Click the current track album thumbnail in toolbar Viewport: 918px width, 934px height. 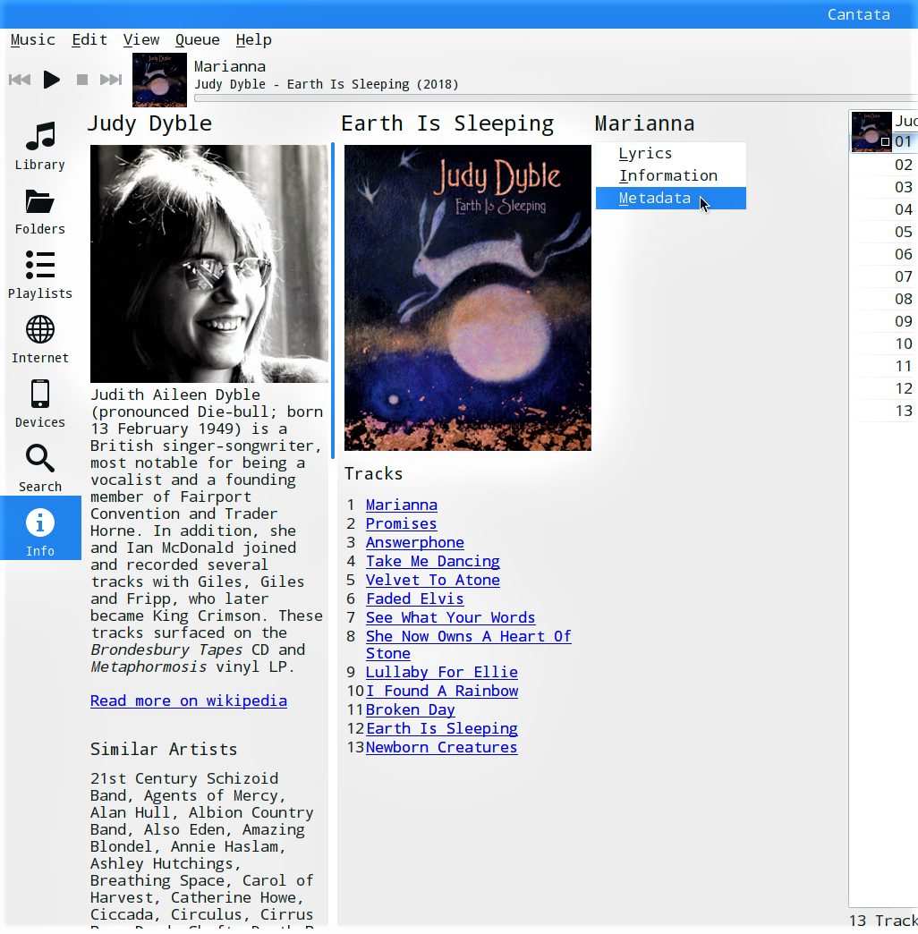pyautogui.click(x=159, y=80)
